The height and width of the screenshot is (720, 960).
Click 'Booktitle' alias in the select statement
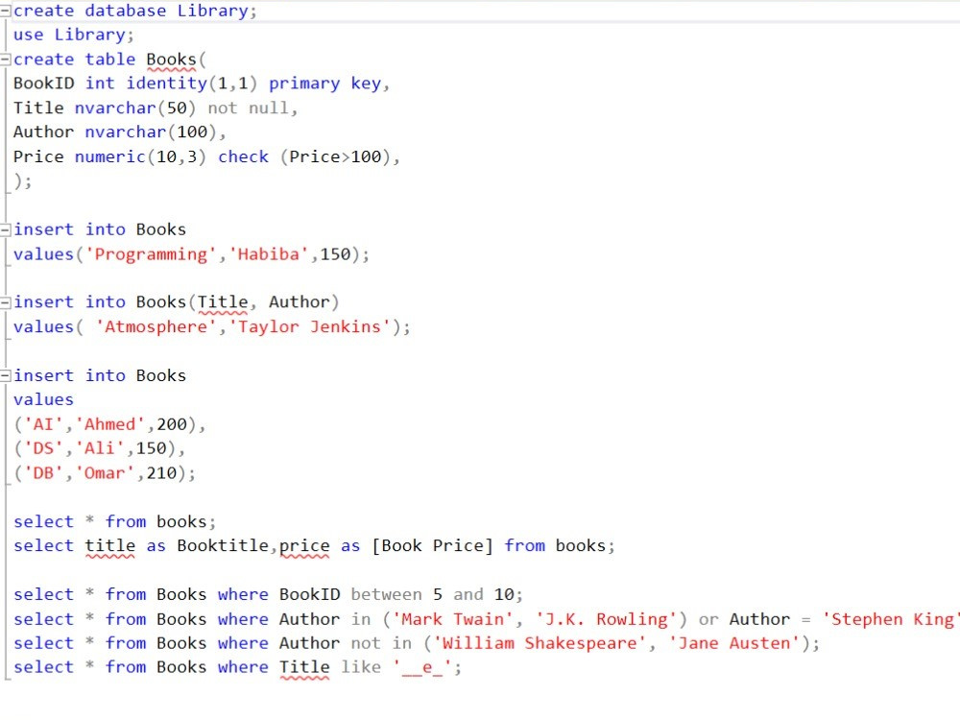click(223, 545)
